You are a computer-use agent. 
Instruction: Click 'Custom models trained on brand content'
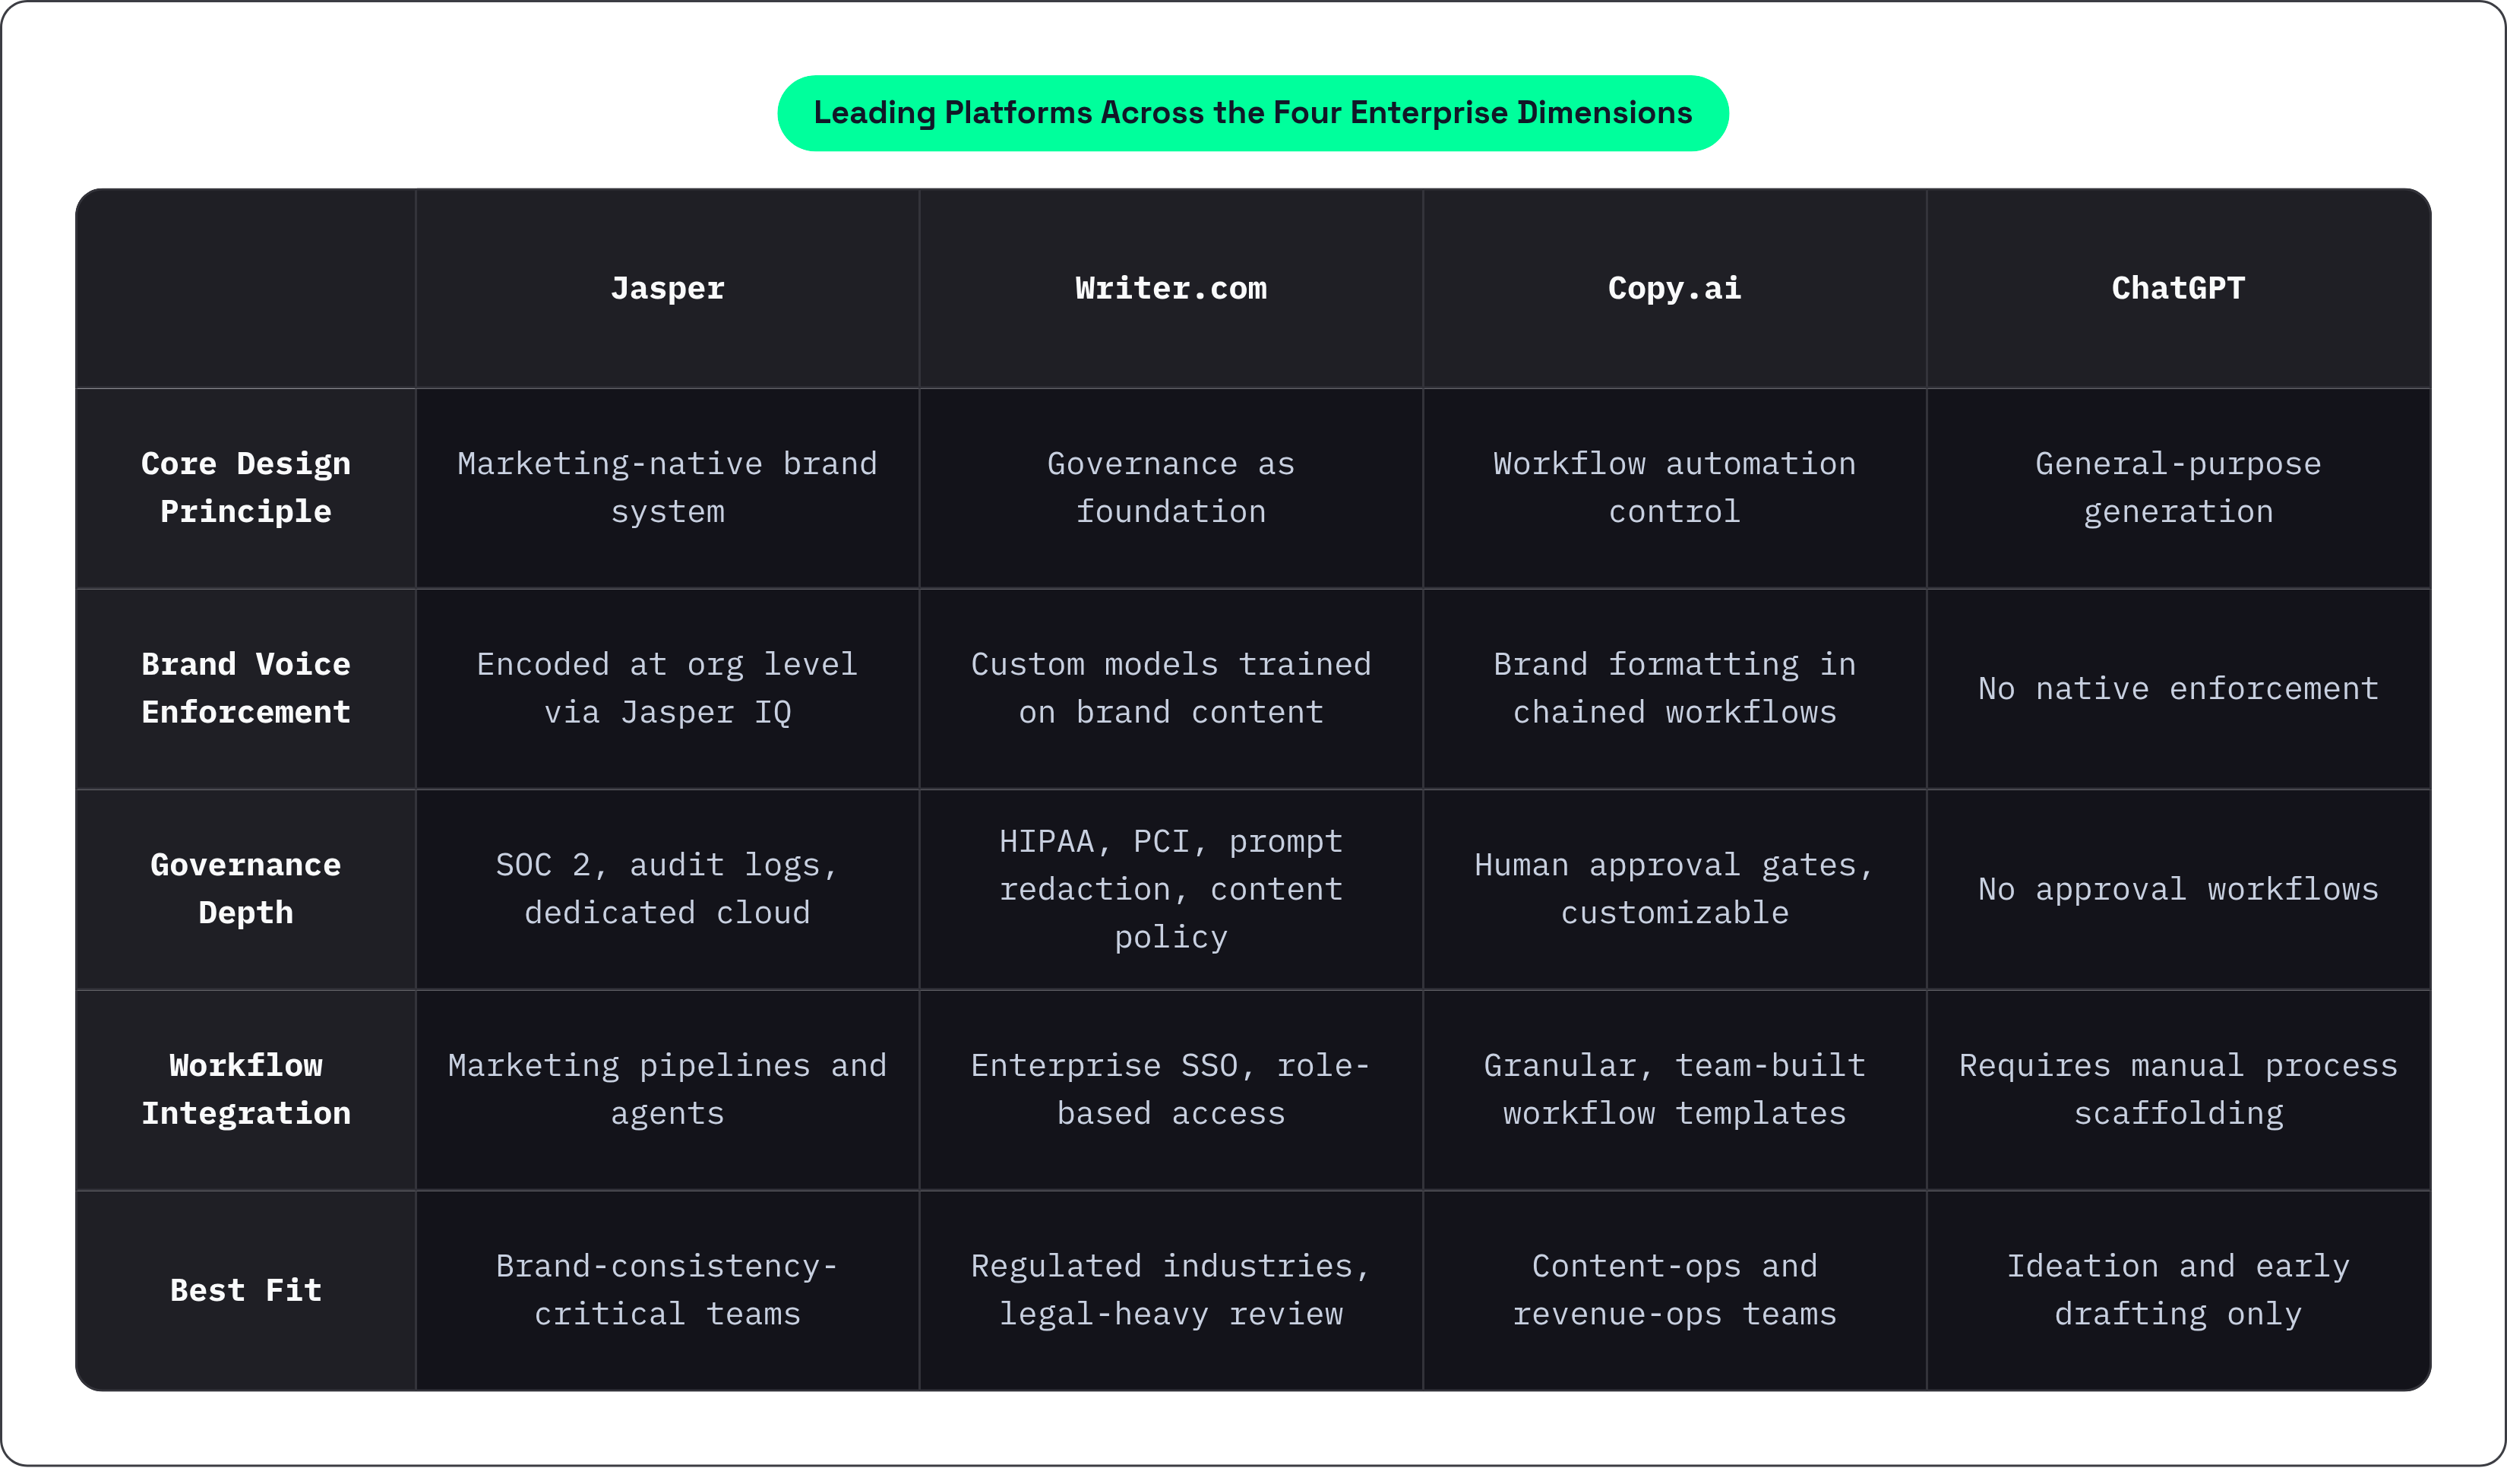coord(1171,688)
